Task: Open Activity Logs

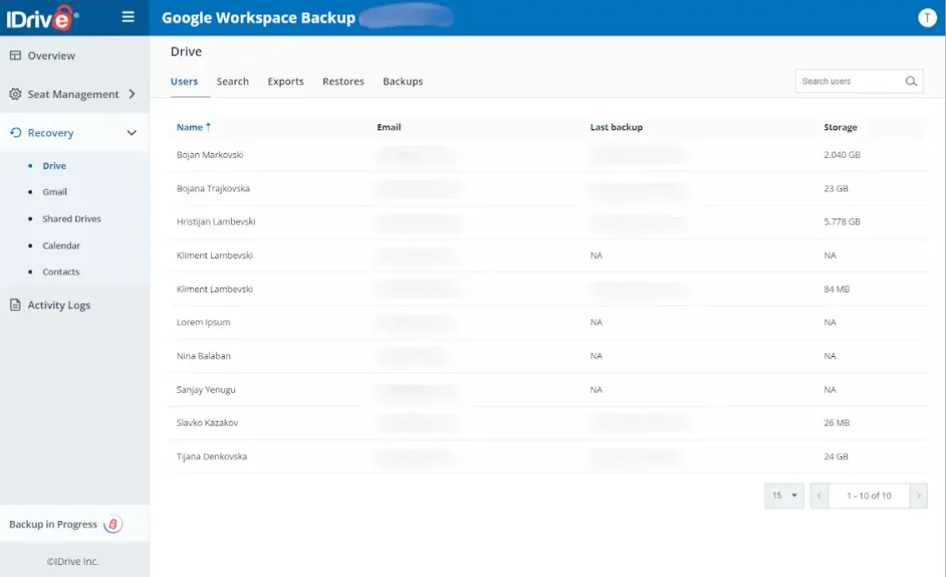Action: 59,304
